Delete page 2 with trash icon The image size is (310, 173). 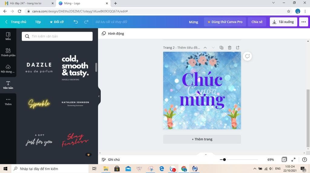(229, 47)
